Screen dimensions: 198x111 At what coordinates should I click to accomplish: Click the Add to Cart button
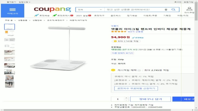click(150, 99)
